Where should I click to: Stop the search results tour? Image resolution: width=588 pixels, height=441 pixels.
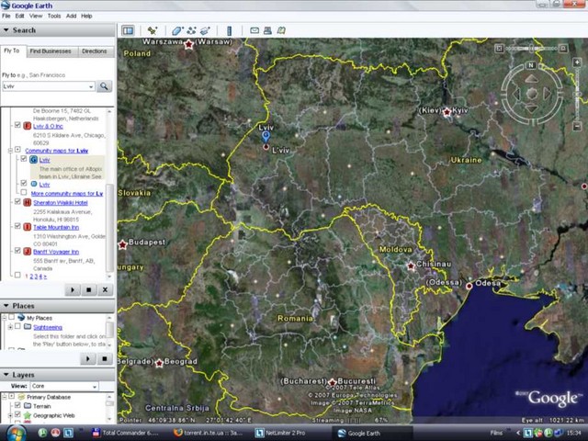coord(89,289)
